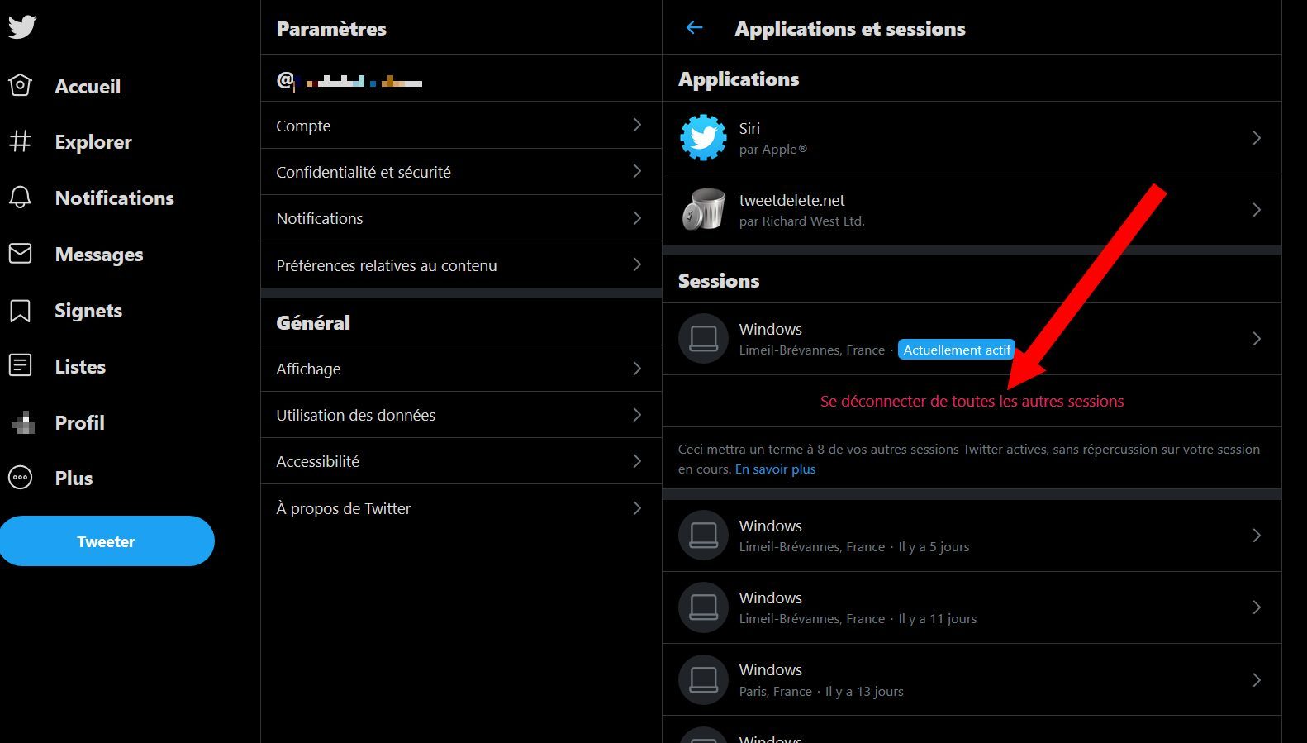Screen dimensions: 1307x743
Task: Click the tweetdelete.net application name
Action: click(791, 200)
